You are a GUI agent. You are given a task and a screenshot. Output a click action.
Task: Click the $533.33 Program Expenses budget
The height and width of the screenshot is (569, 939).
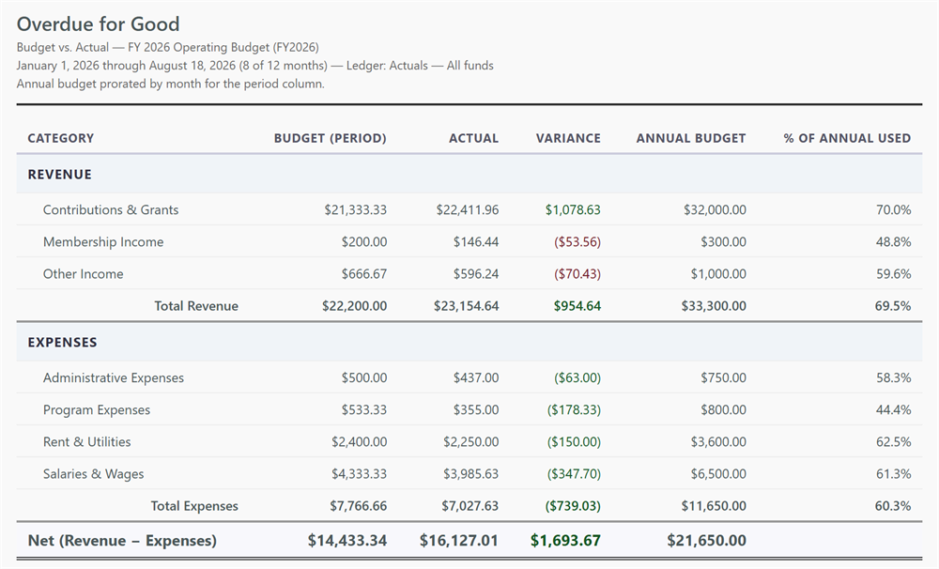(364, 409)
